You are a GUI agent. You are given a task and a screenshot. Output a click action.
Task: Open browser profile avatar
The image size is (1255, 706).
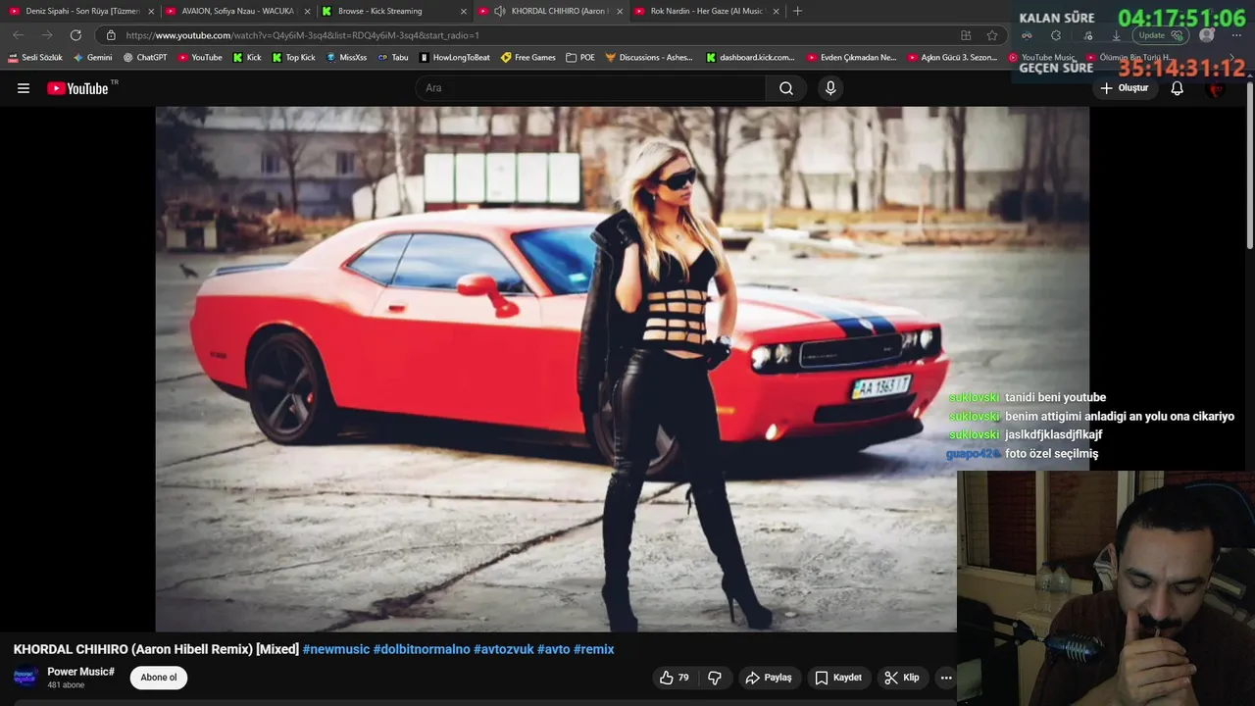1207,35
